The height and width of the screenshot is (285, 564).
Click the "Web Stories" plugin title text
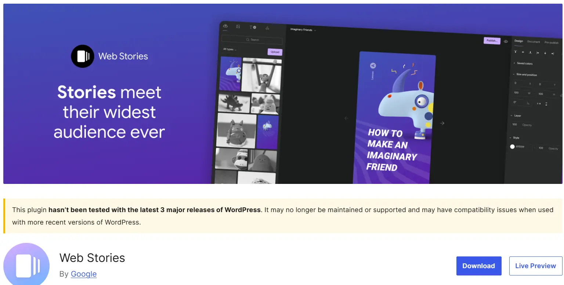92,258
